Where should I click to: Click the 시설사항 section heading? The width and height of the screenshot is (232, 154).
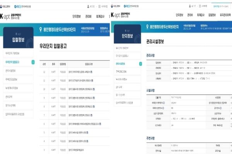[150, 90]
